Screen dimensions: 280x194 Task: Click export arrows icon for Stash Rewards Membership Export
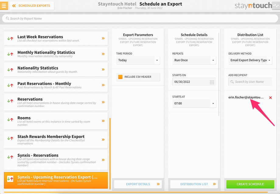(x=10, y=138)
